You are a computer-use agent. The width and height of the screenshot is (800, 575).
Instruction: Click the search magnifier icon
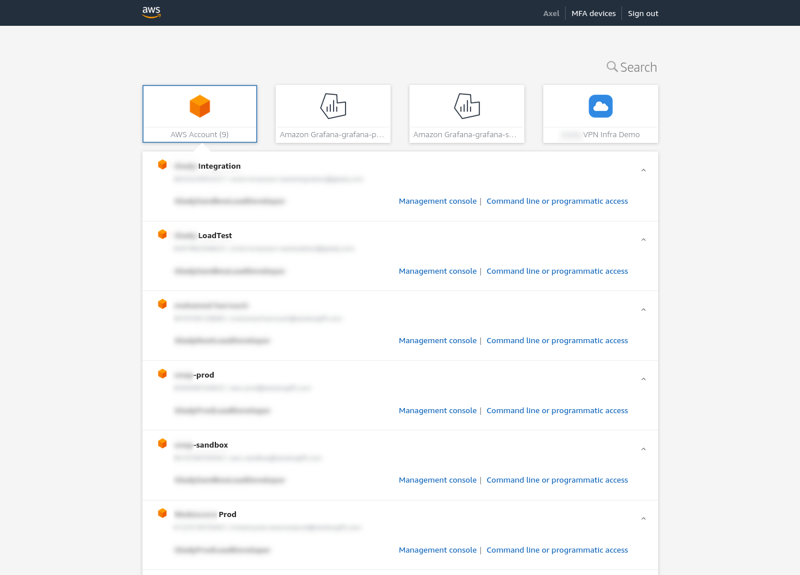[612, 67]
